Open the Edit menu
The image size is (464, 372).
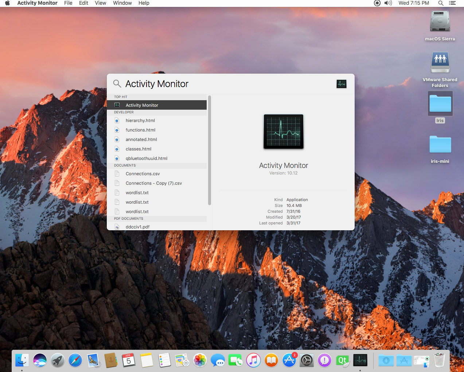click(83, 3)
